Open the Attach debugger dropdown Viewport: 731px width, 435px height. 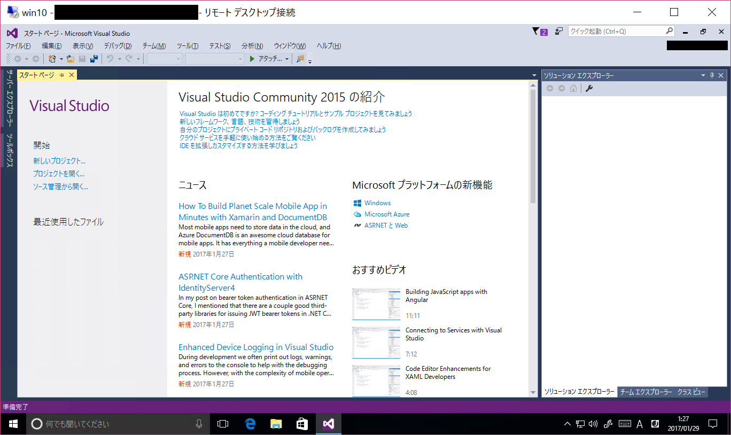pos(287,59)
